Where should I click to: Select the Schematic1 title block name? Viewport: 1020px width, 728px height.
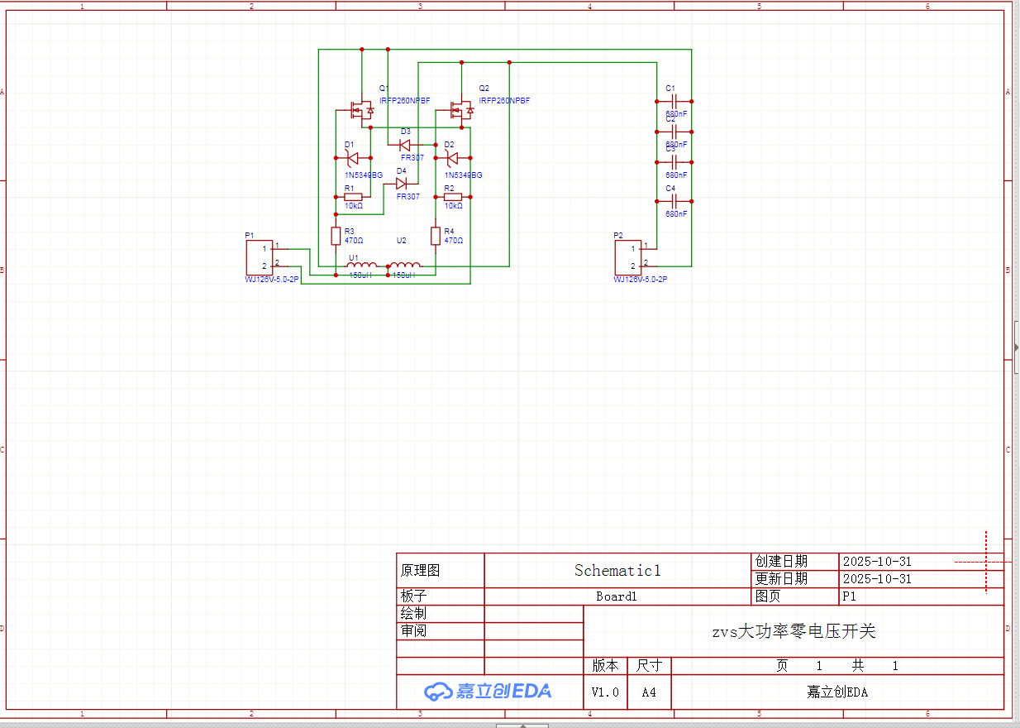617,571
